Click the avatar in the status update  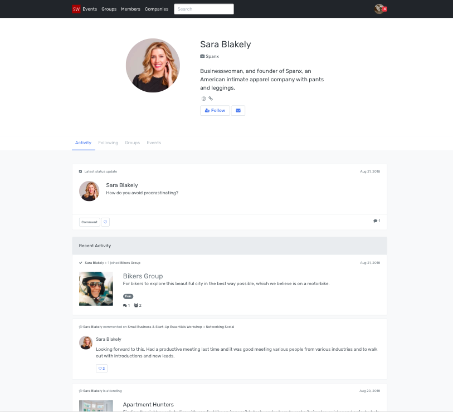tap(89, 191)
